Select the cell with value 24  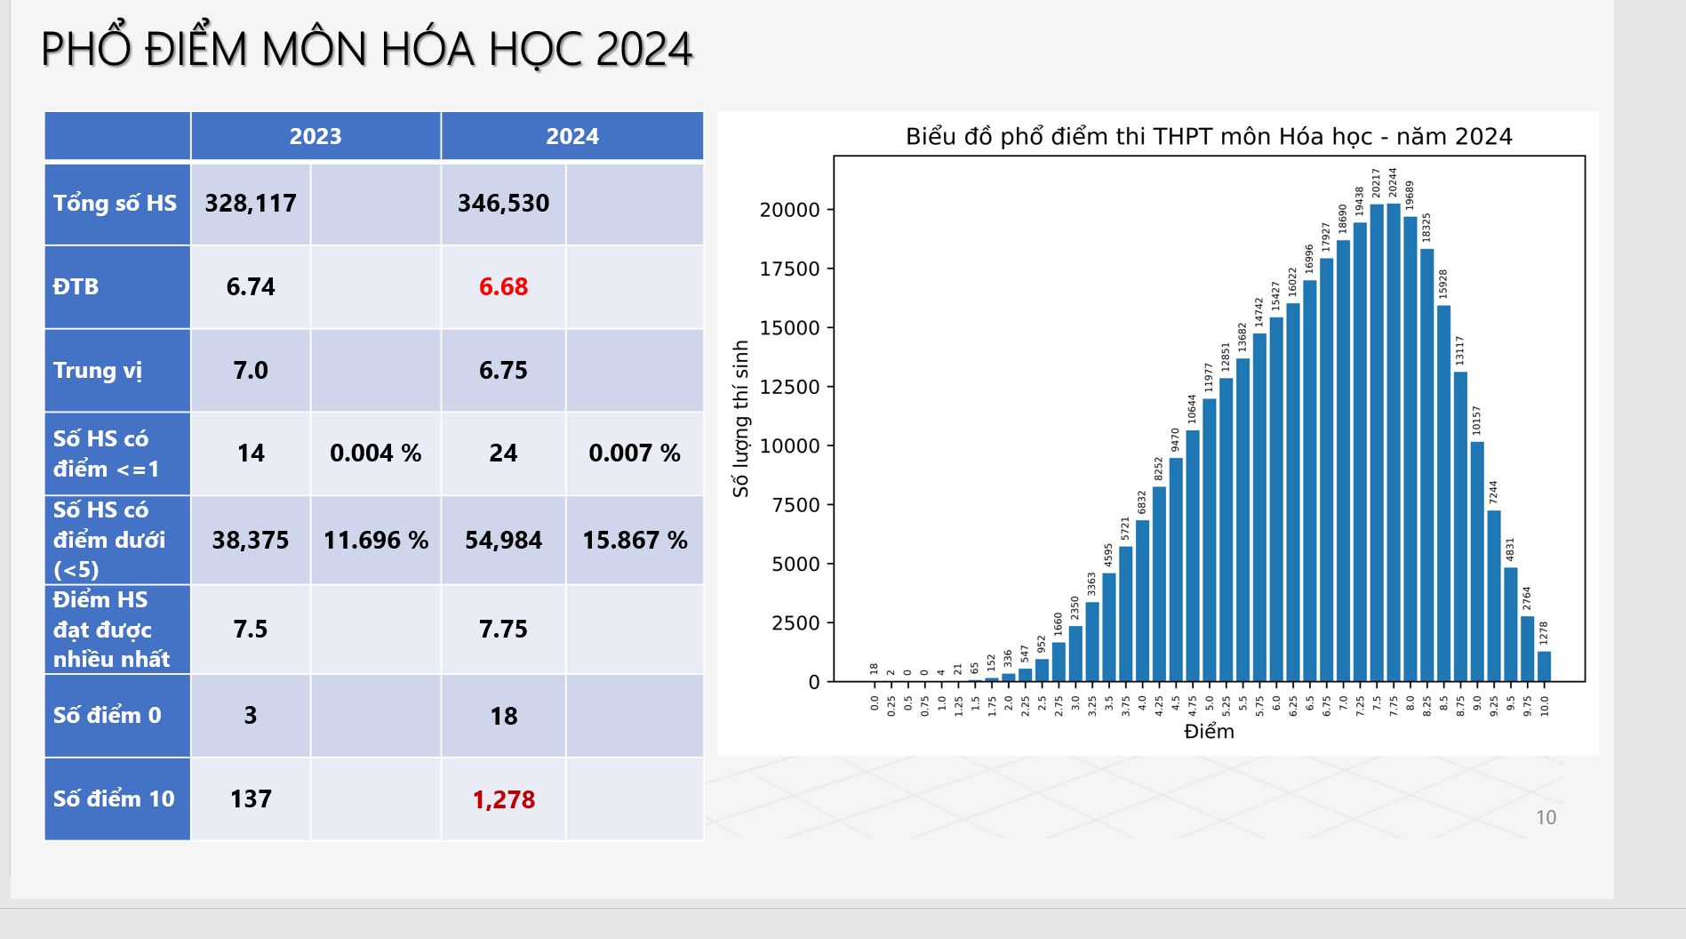click(503, 453)
